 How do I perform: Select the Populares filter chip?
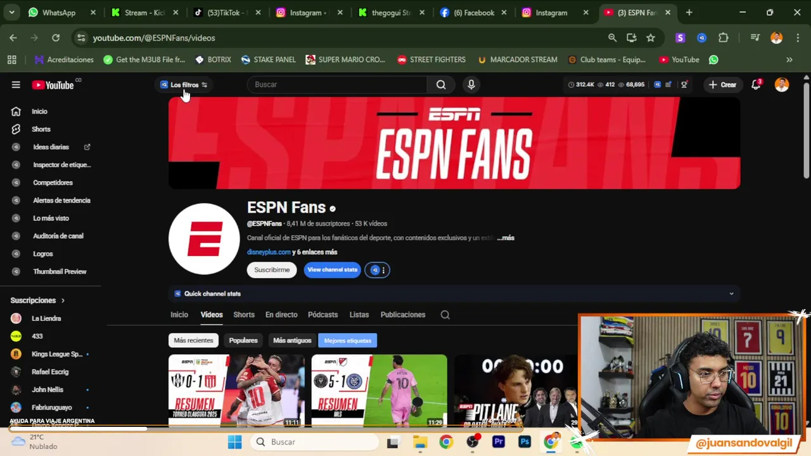[243, 341]
